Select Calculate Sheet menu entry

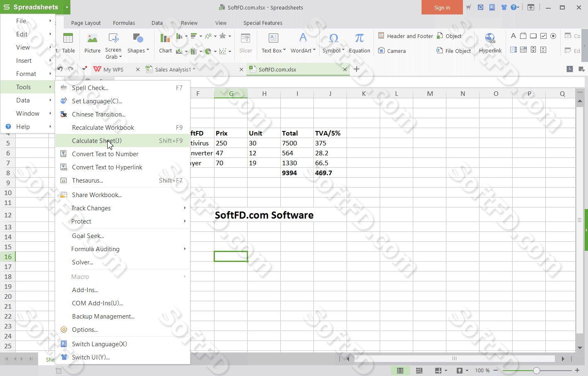(123, 140)
